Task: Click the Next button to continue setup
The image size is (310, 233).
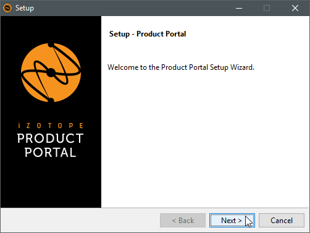Action: tap(232, 221)
